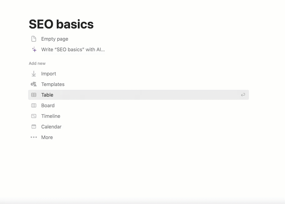Click the Calendar icon
This screenshot has width=285, height=204.
(34, 127)
